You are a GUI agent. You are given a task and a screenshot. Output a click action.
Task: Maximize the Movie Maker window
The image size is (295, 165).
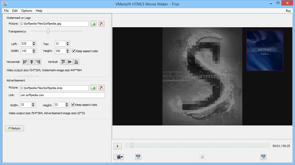click(278, 3)
